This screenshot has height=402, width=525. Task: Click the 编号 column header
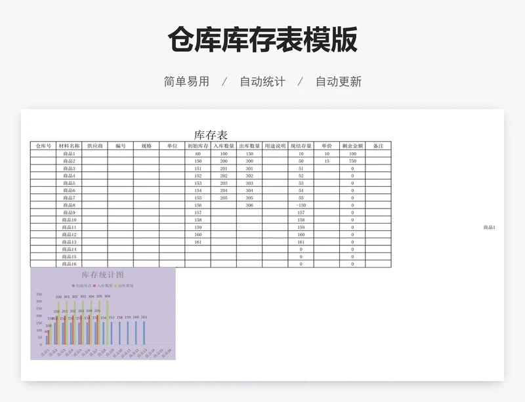(121, 146)
